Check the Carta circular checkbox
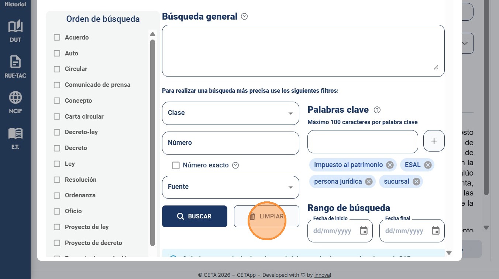Viewport: 499px width, 279px height. point(57,116)
